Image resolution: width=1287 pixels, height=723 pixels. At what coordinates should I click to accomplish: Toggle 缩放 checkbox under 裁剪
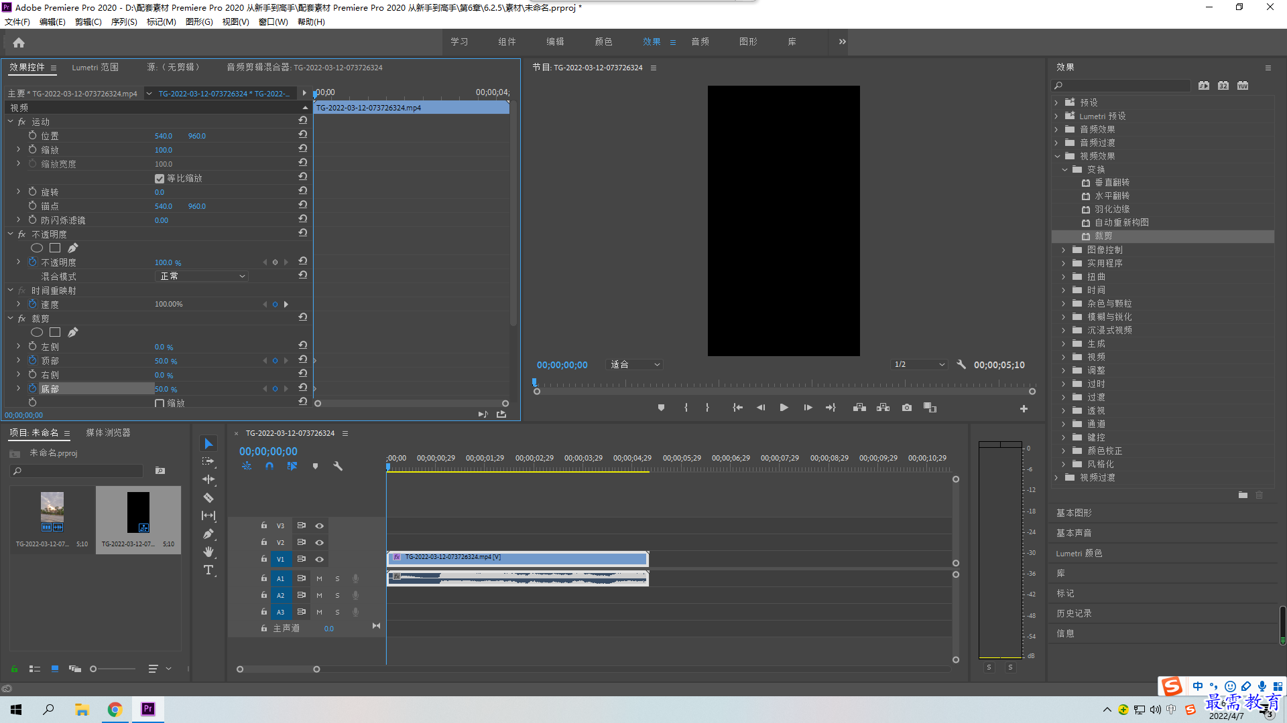pyautogui.click(x=160, y=403)
